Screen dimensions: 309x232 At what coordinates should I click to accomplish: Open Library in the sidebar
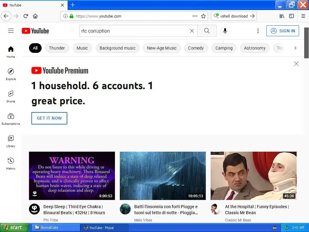(x=11, y=141)
